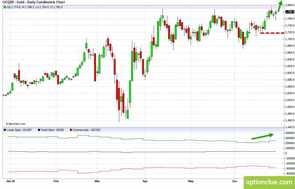The width and height of the screenshot is (295, 189).
Task: Click the 400000 label on the positions axis
Action: 290,133
